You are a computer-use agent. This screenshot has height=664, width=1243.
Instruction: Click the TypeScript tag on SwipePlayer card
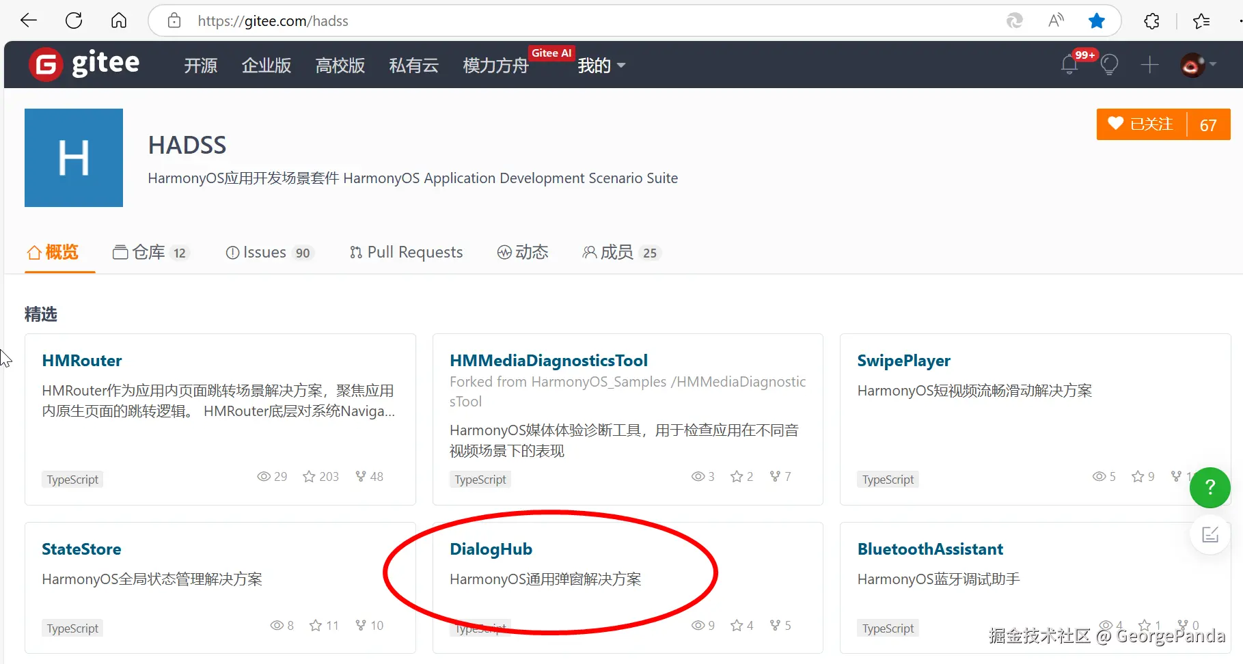888,480
